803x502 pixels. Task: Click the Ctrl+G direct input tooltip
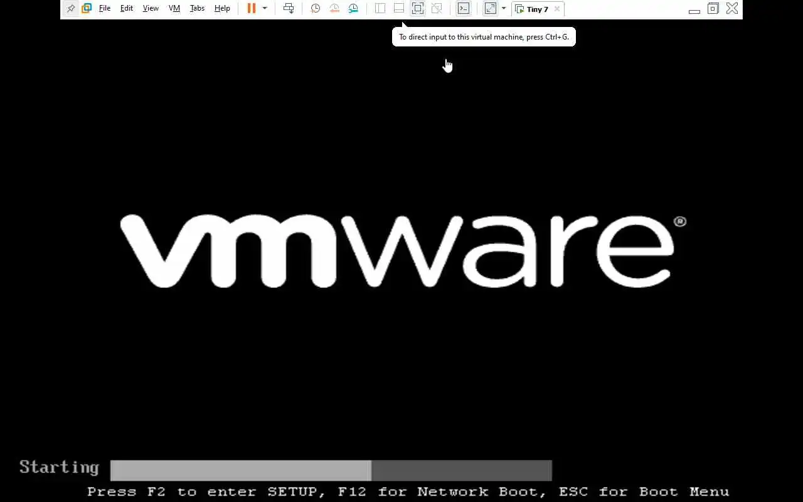coord(484,37)
